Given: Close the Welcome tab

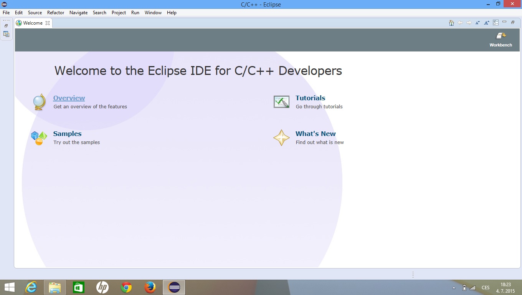Looking at the screenshot, I should click(48, 23).
